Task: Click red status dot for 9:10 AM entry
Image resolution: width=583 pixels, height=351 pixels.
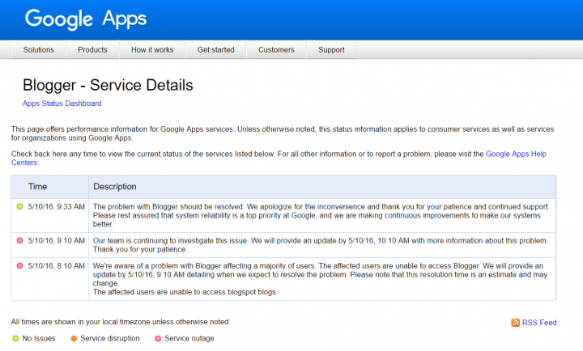Action: click(x=20, y=240)
